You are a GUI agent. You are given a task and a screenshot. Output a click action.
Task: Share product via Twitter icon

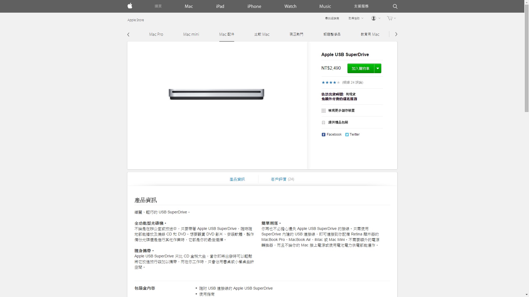[x=347, y=134]
